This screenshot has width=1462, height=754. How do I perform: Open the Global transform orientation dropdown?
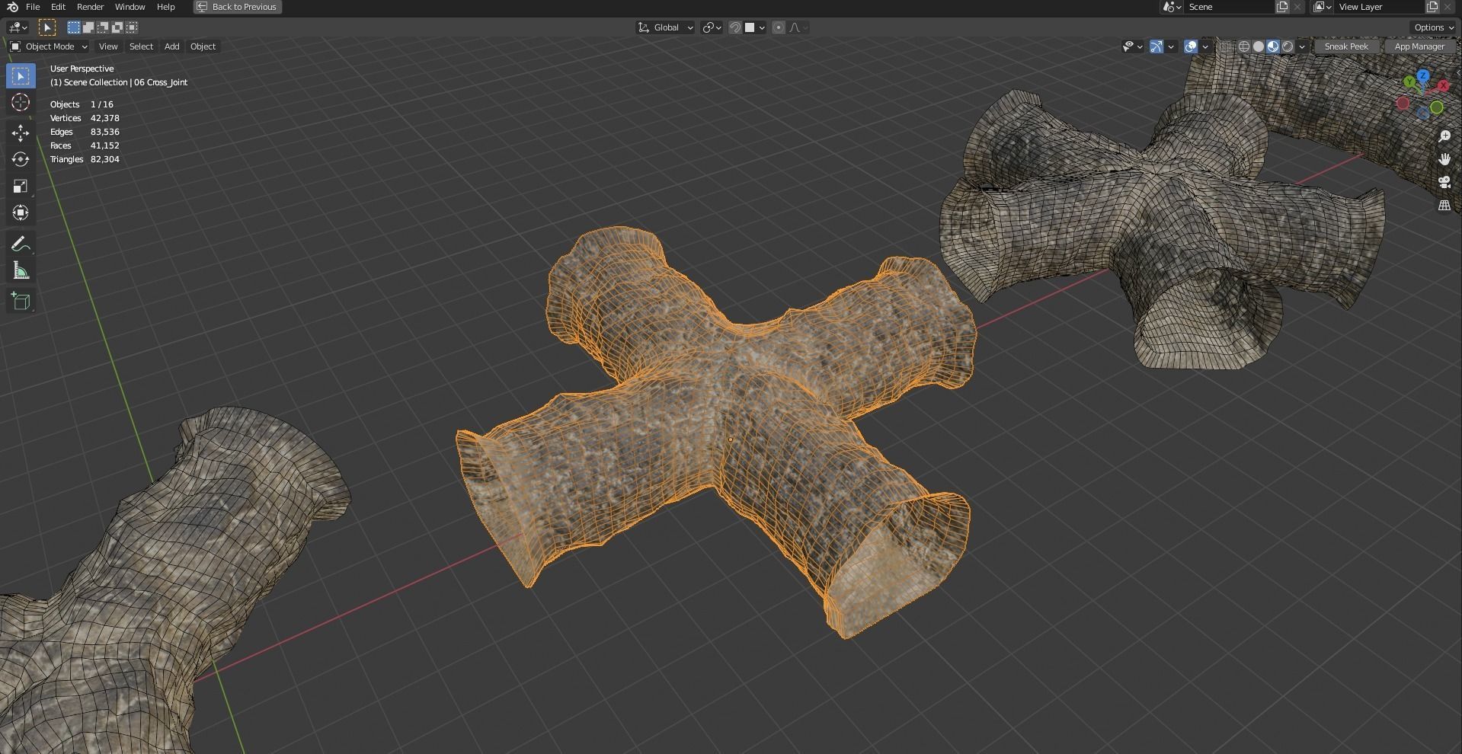666,27
